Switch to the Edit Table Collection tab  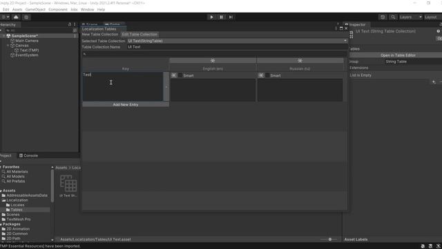[x=140, y=35]
